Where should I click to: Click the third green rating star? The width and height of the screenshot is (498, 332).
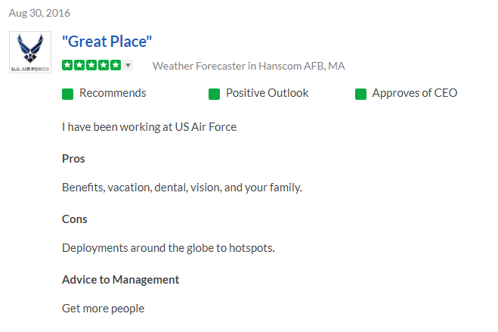click(x=91, y=65)
